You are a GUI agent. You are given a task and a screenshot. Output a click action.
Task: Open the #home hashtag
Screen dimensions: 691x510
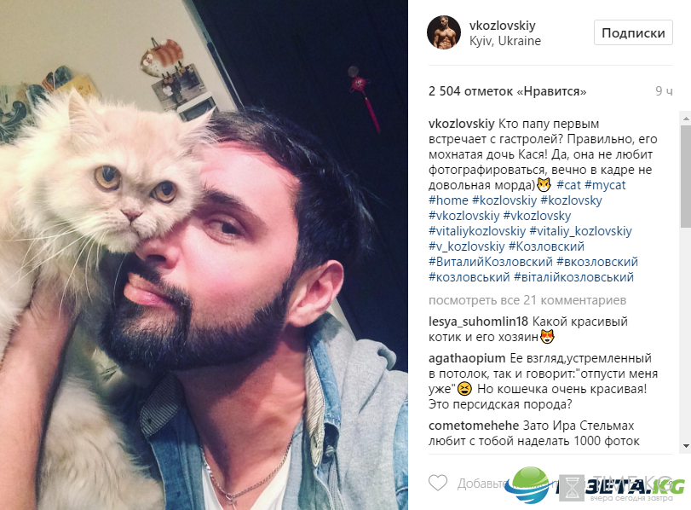point(448,200)
